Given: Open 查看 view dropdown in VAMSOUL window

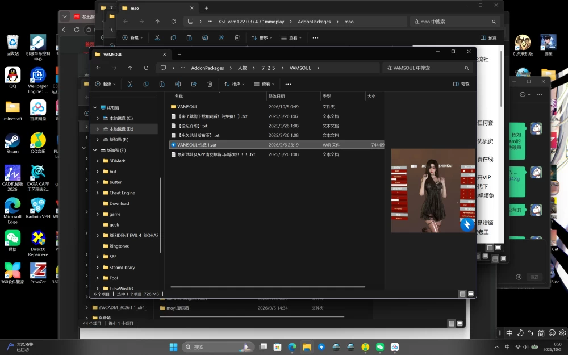Looking at the screenshot, I should point(264,84).
